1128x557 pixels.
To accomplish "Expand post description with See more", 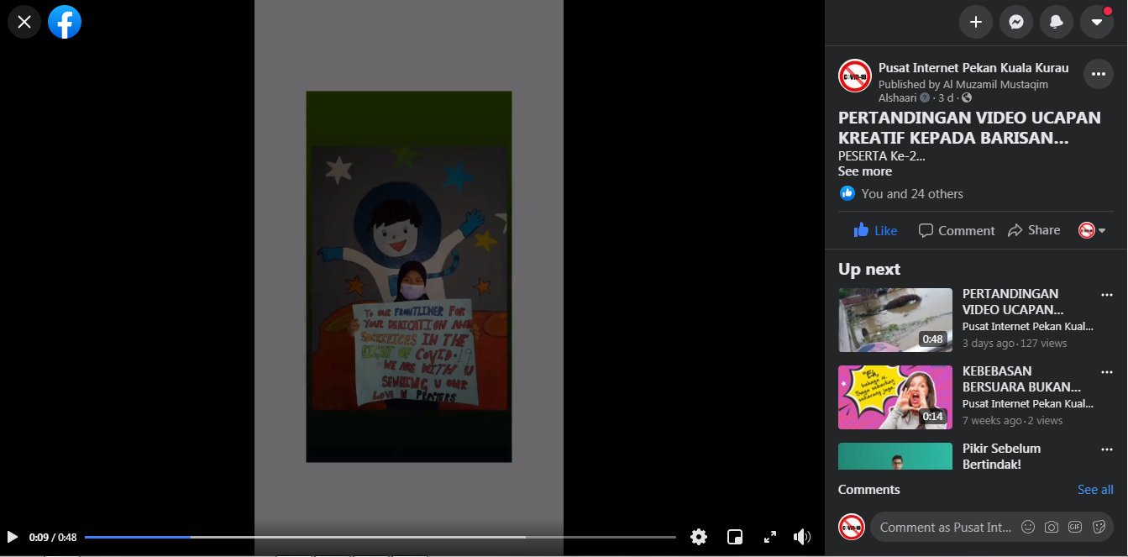I will tap(864, 171).
